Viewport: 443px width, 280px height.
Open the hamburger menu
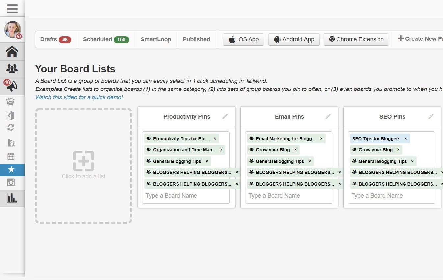tap(12, 9)
